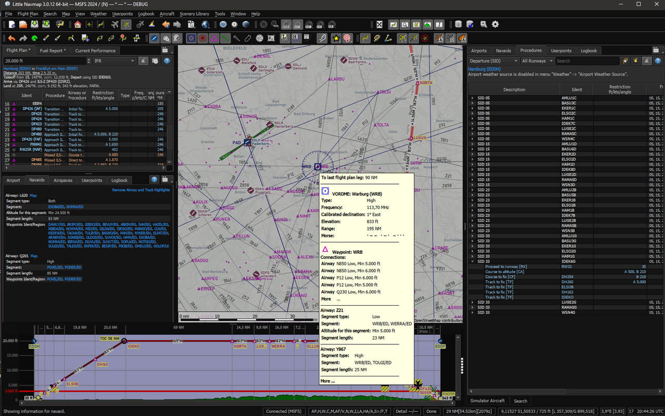The width and height of the screenshot is (665, 416).
Task: Expand the SID 33 LUGE2G procedure row
Action: [x=472, y=302]
